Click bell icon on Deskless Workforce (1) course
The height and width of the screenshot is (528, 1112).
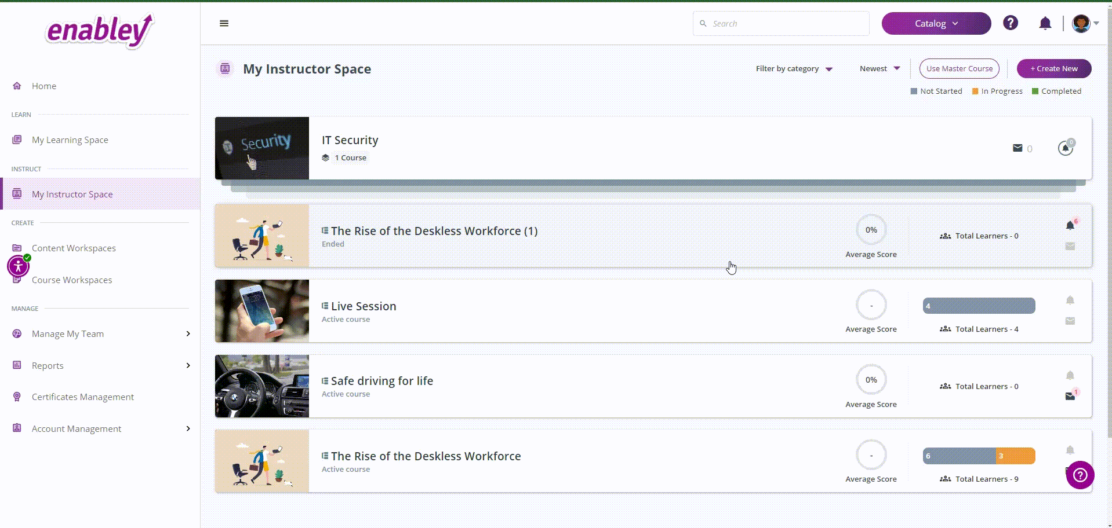click(1070, 225)
